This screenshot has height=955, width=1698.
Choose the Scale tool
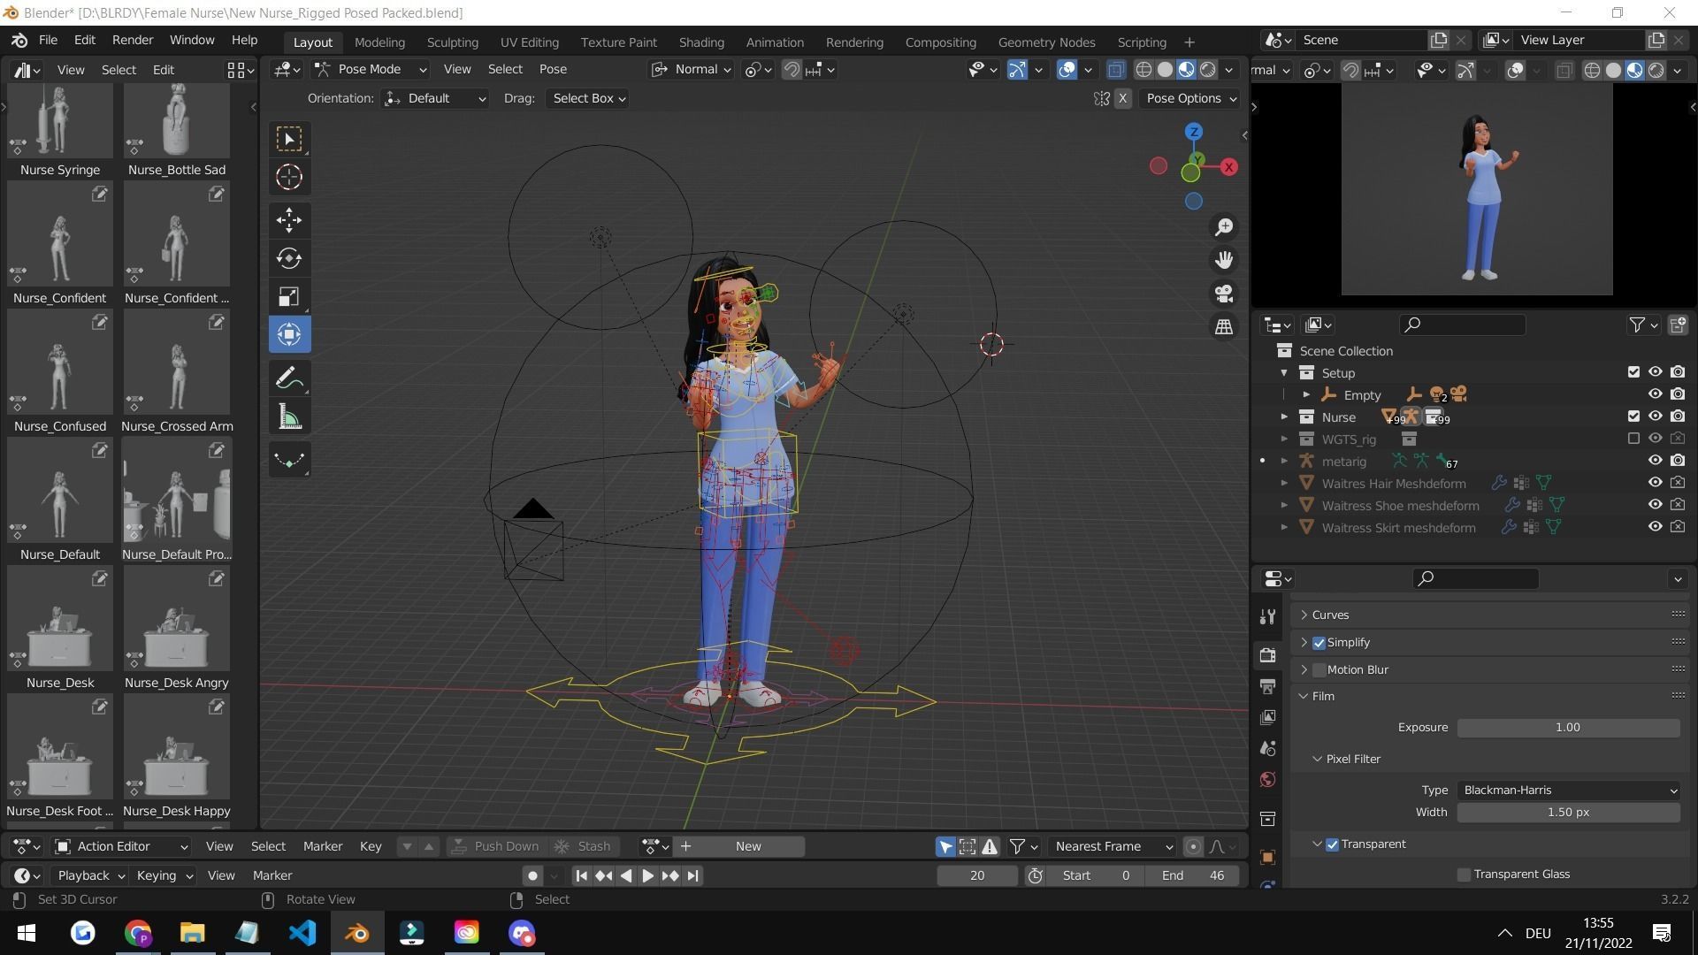pos(289,296)
